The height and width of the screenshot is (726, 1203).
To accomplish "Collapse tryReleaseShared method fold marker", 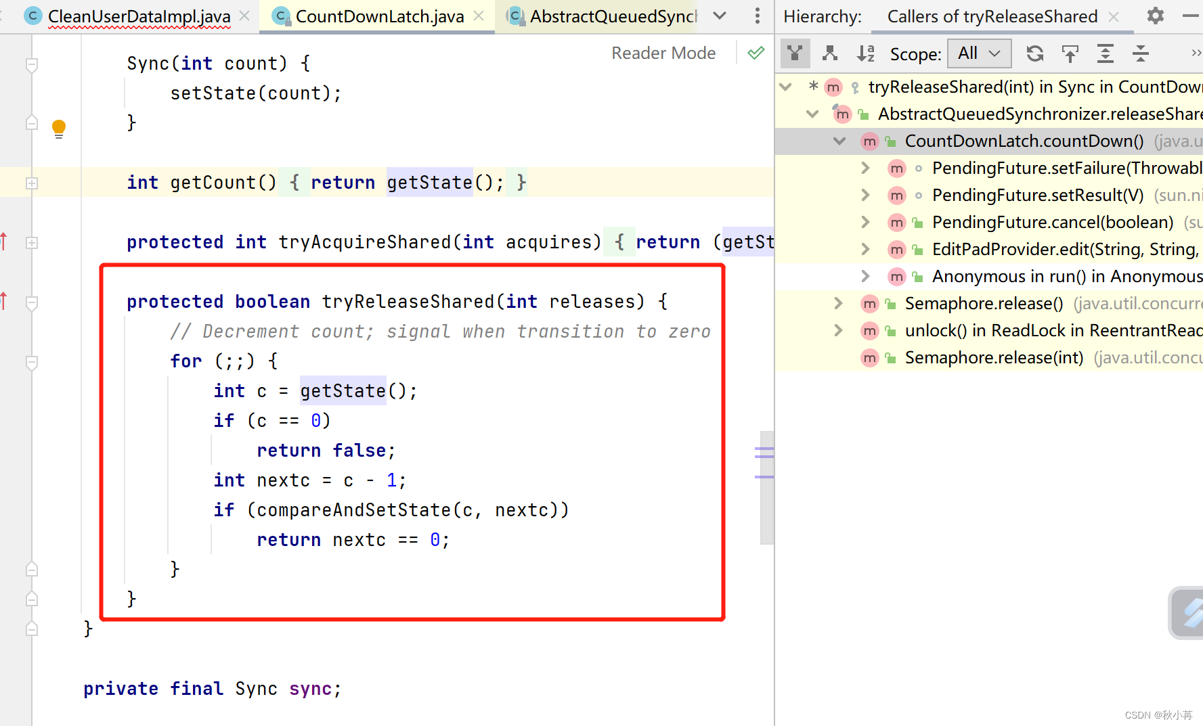I will [x=32, y=303].
